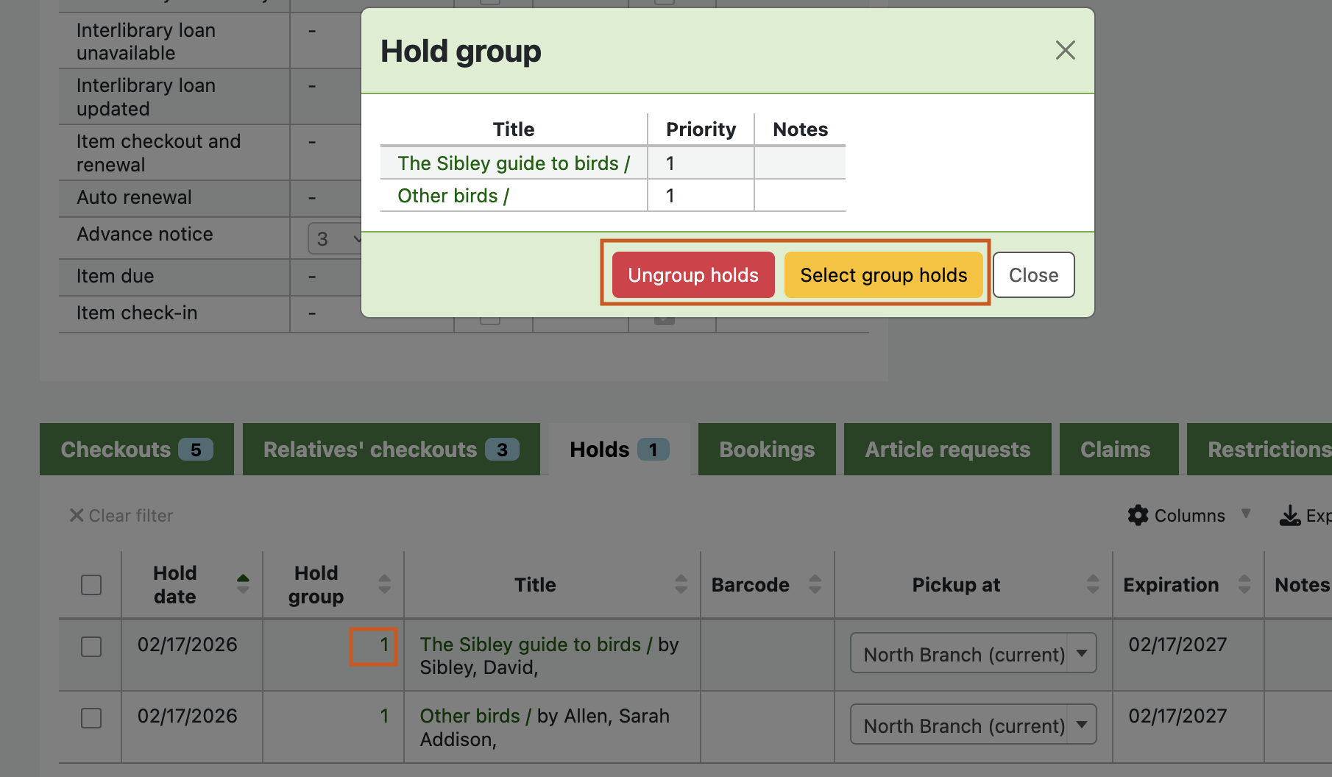The width and height of the screenshot is (1332, 777).
Task: Click the Columns gear icon
Action: (1138, 515)
